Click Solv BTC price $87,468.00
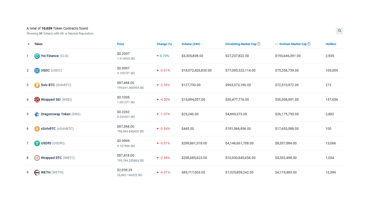The height and width of the screenshot is (203, 370). pos(126,83)
